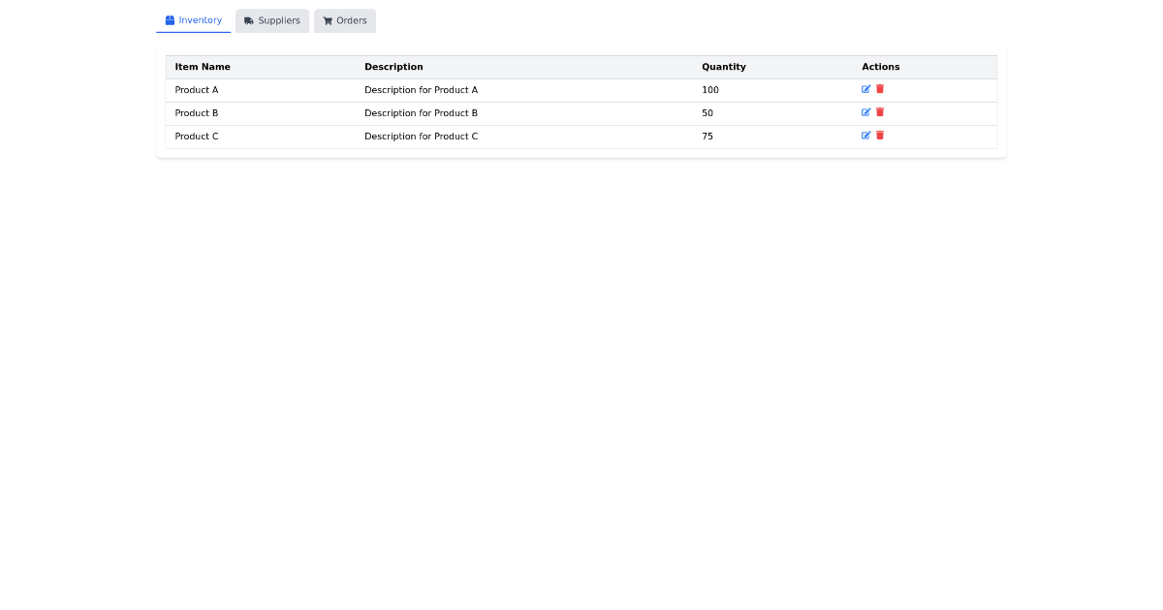Click the edit icon for Product A
Viewport: 1163px width, 610px height.
[866, 89]
